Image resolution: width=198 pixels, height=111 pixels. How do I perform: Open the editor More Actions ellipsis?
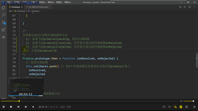pyautogui.click(x=194, y=7)
